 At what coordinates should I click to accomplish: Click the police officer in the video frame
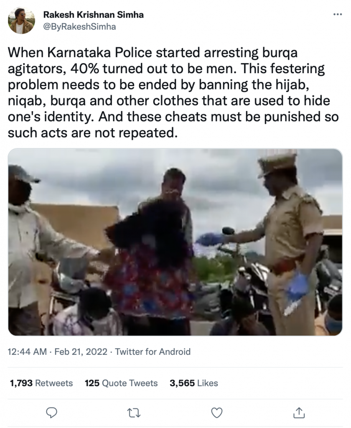pos(284,243)
